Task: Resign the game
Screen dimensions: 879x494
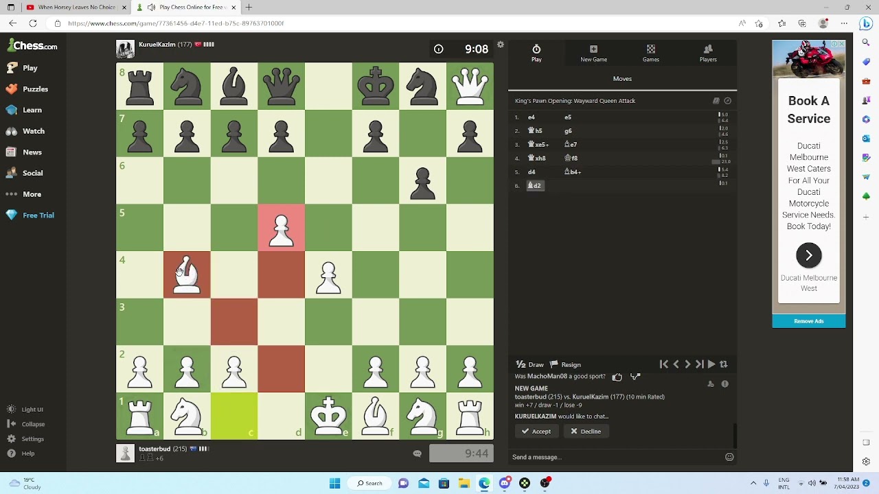Action: click(565, 365)
